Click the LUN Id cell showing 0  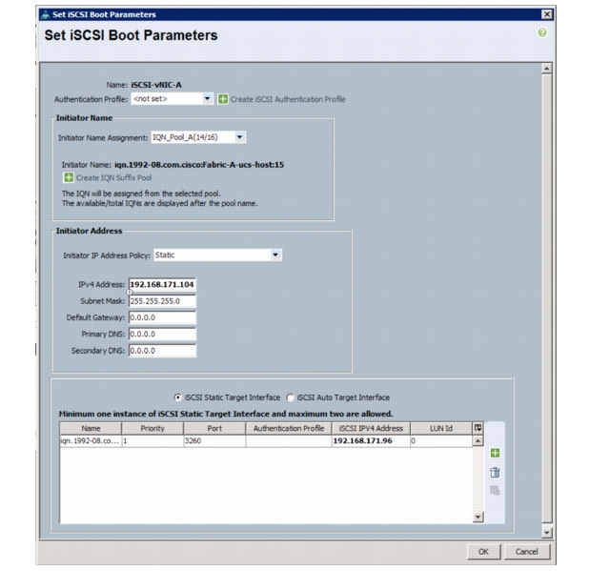click(x=441, y=440)
